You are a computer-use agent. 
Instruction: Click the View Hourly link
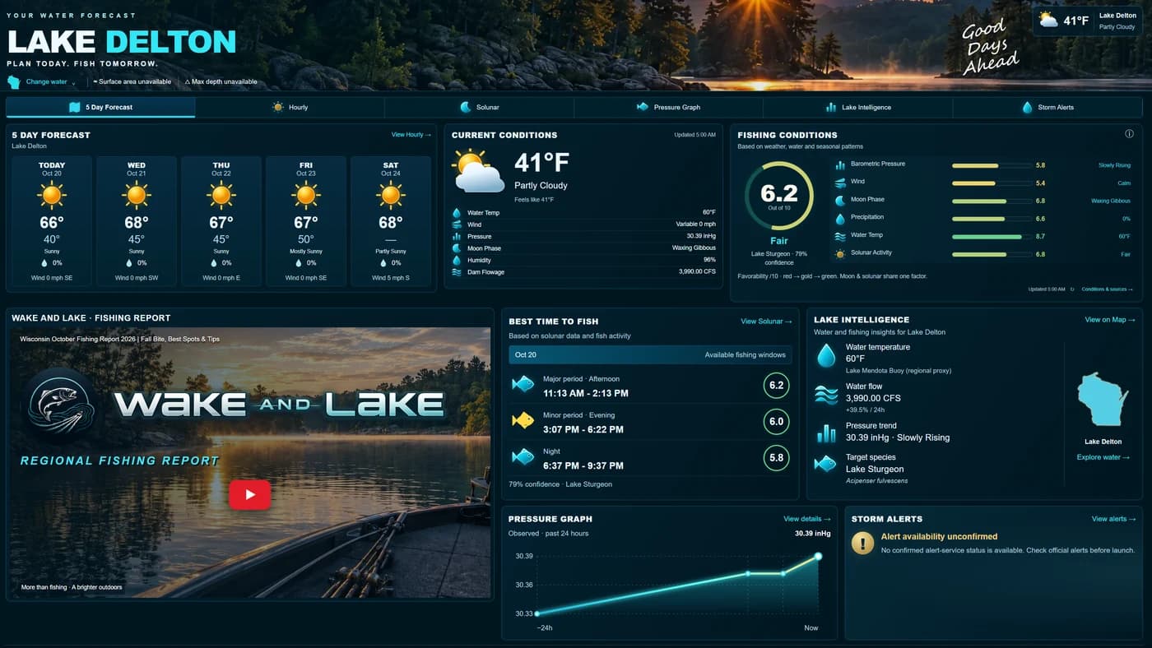pyautogui.click(x=411, y=135)
